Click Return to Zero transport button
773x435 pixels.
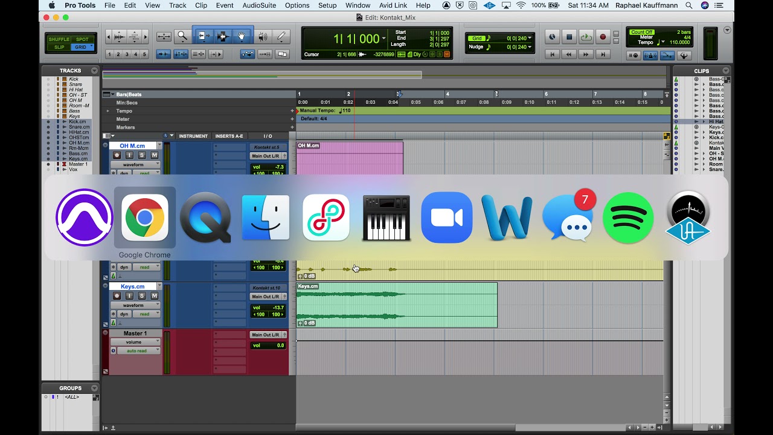pos(552,54)
